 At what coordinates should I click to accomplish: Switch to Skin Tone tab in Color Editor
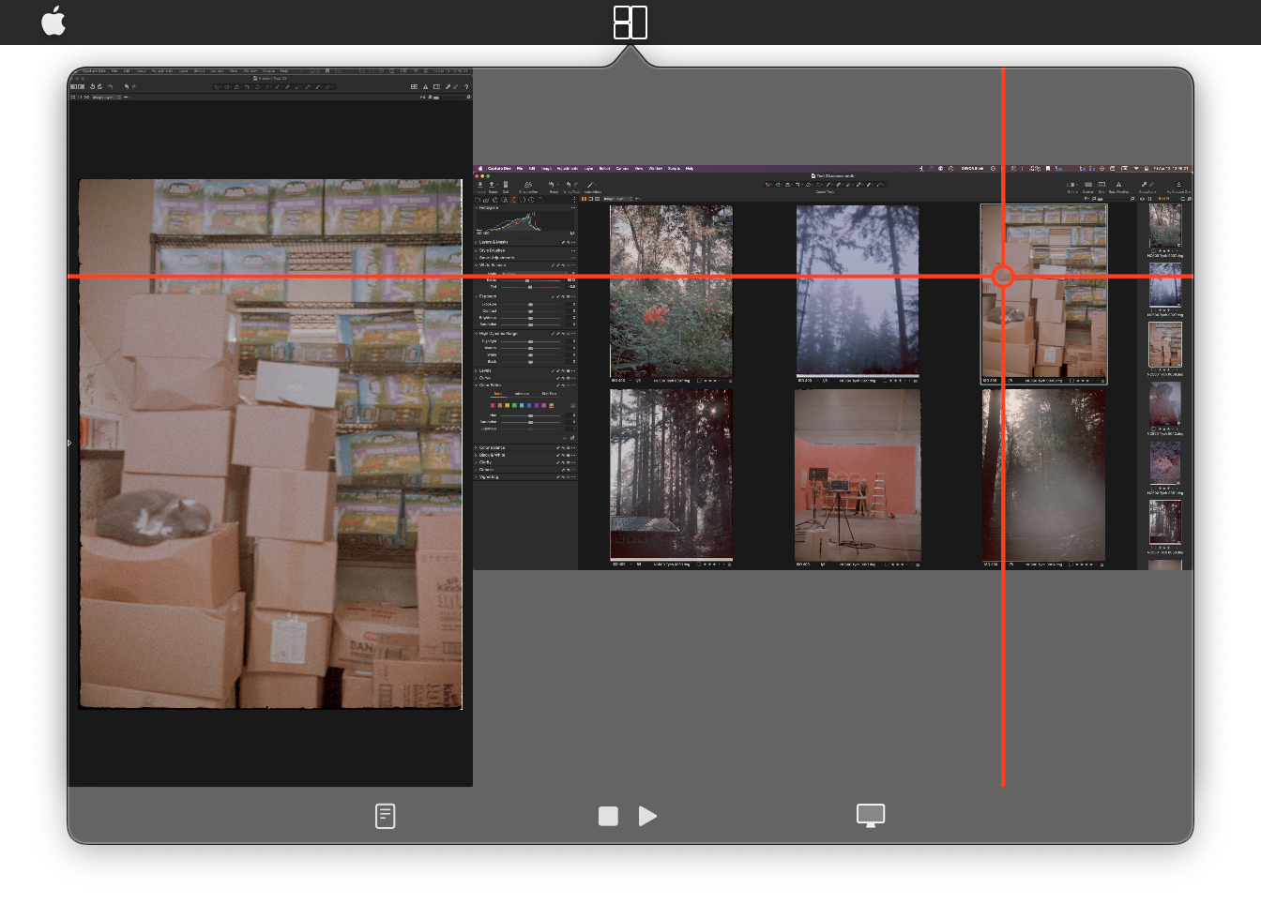point(549,394)
